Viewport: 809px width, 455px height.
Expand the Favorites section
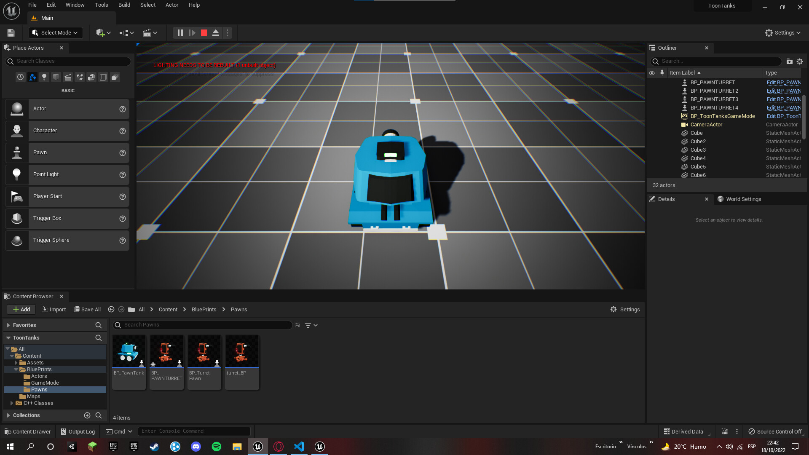[8, 325]
